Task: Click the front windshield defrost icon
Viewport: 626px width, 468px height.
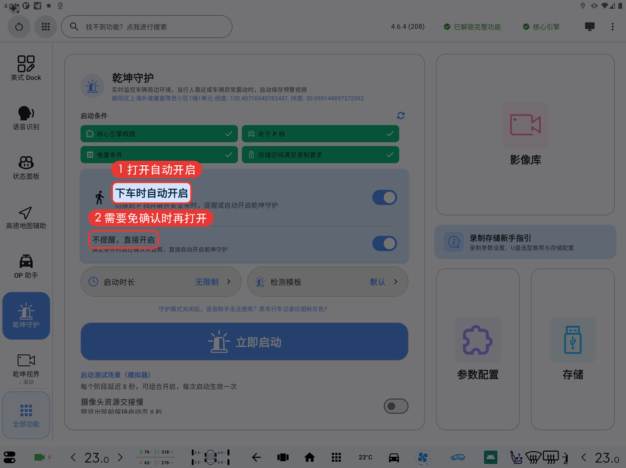Action: pos(533,457)
